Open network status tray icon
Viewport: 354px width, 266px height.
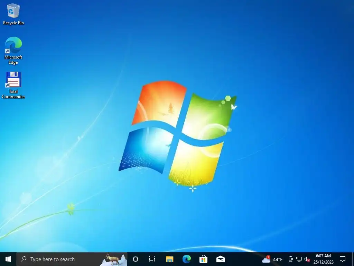(x=299, y=259)
